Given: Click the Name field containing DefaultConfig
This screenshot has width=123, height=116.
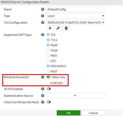Looking at the screenshot, I should [x=76, y=9].
